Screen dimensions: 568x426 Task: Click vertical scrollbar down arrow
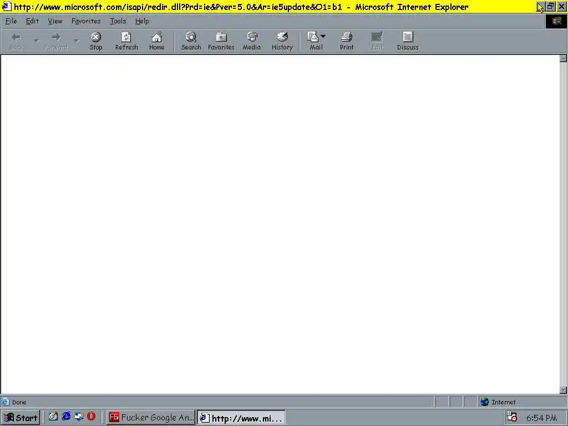click(x=563, y=390)
